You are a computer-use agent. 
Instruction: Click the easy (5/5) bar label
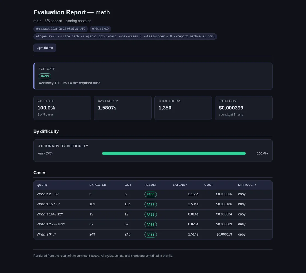[x=45, y=153]
